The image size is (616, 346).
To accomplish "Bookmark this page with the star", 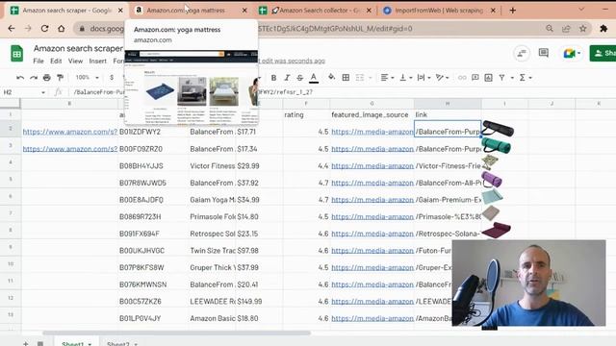I will pyautogui.click(x=583, y=28).
